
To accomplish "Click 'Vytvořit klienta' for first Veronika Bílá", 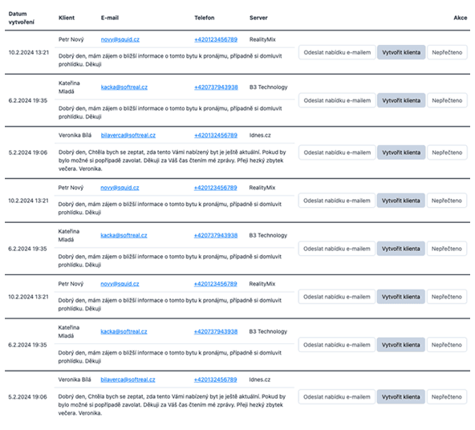I will 401,152.
